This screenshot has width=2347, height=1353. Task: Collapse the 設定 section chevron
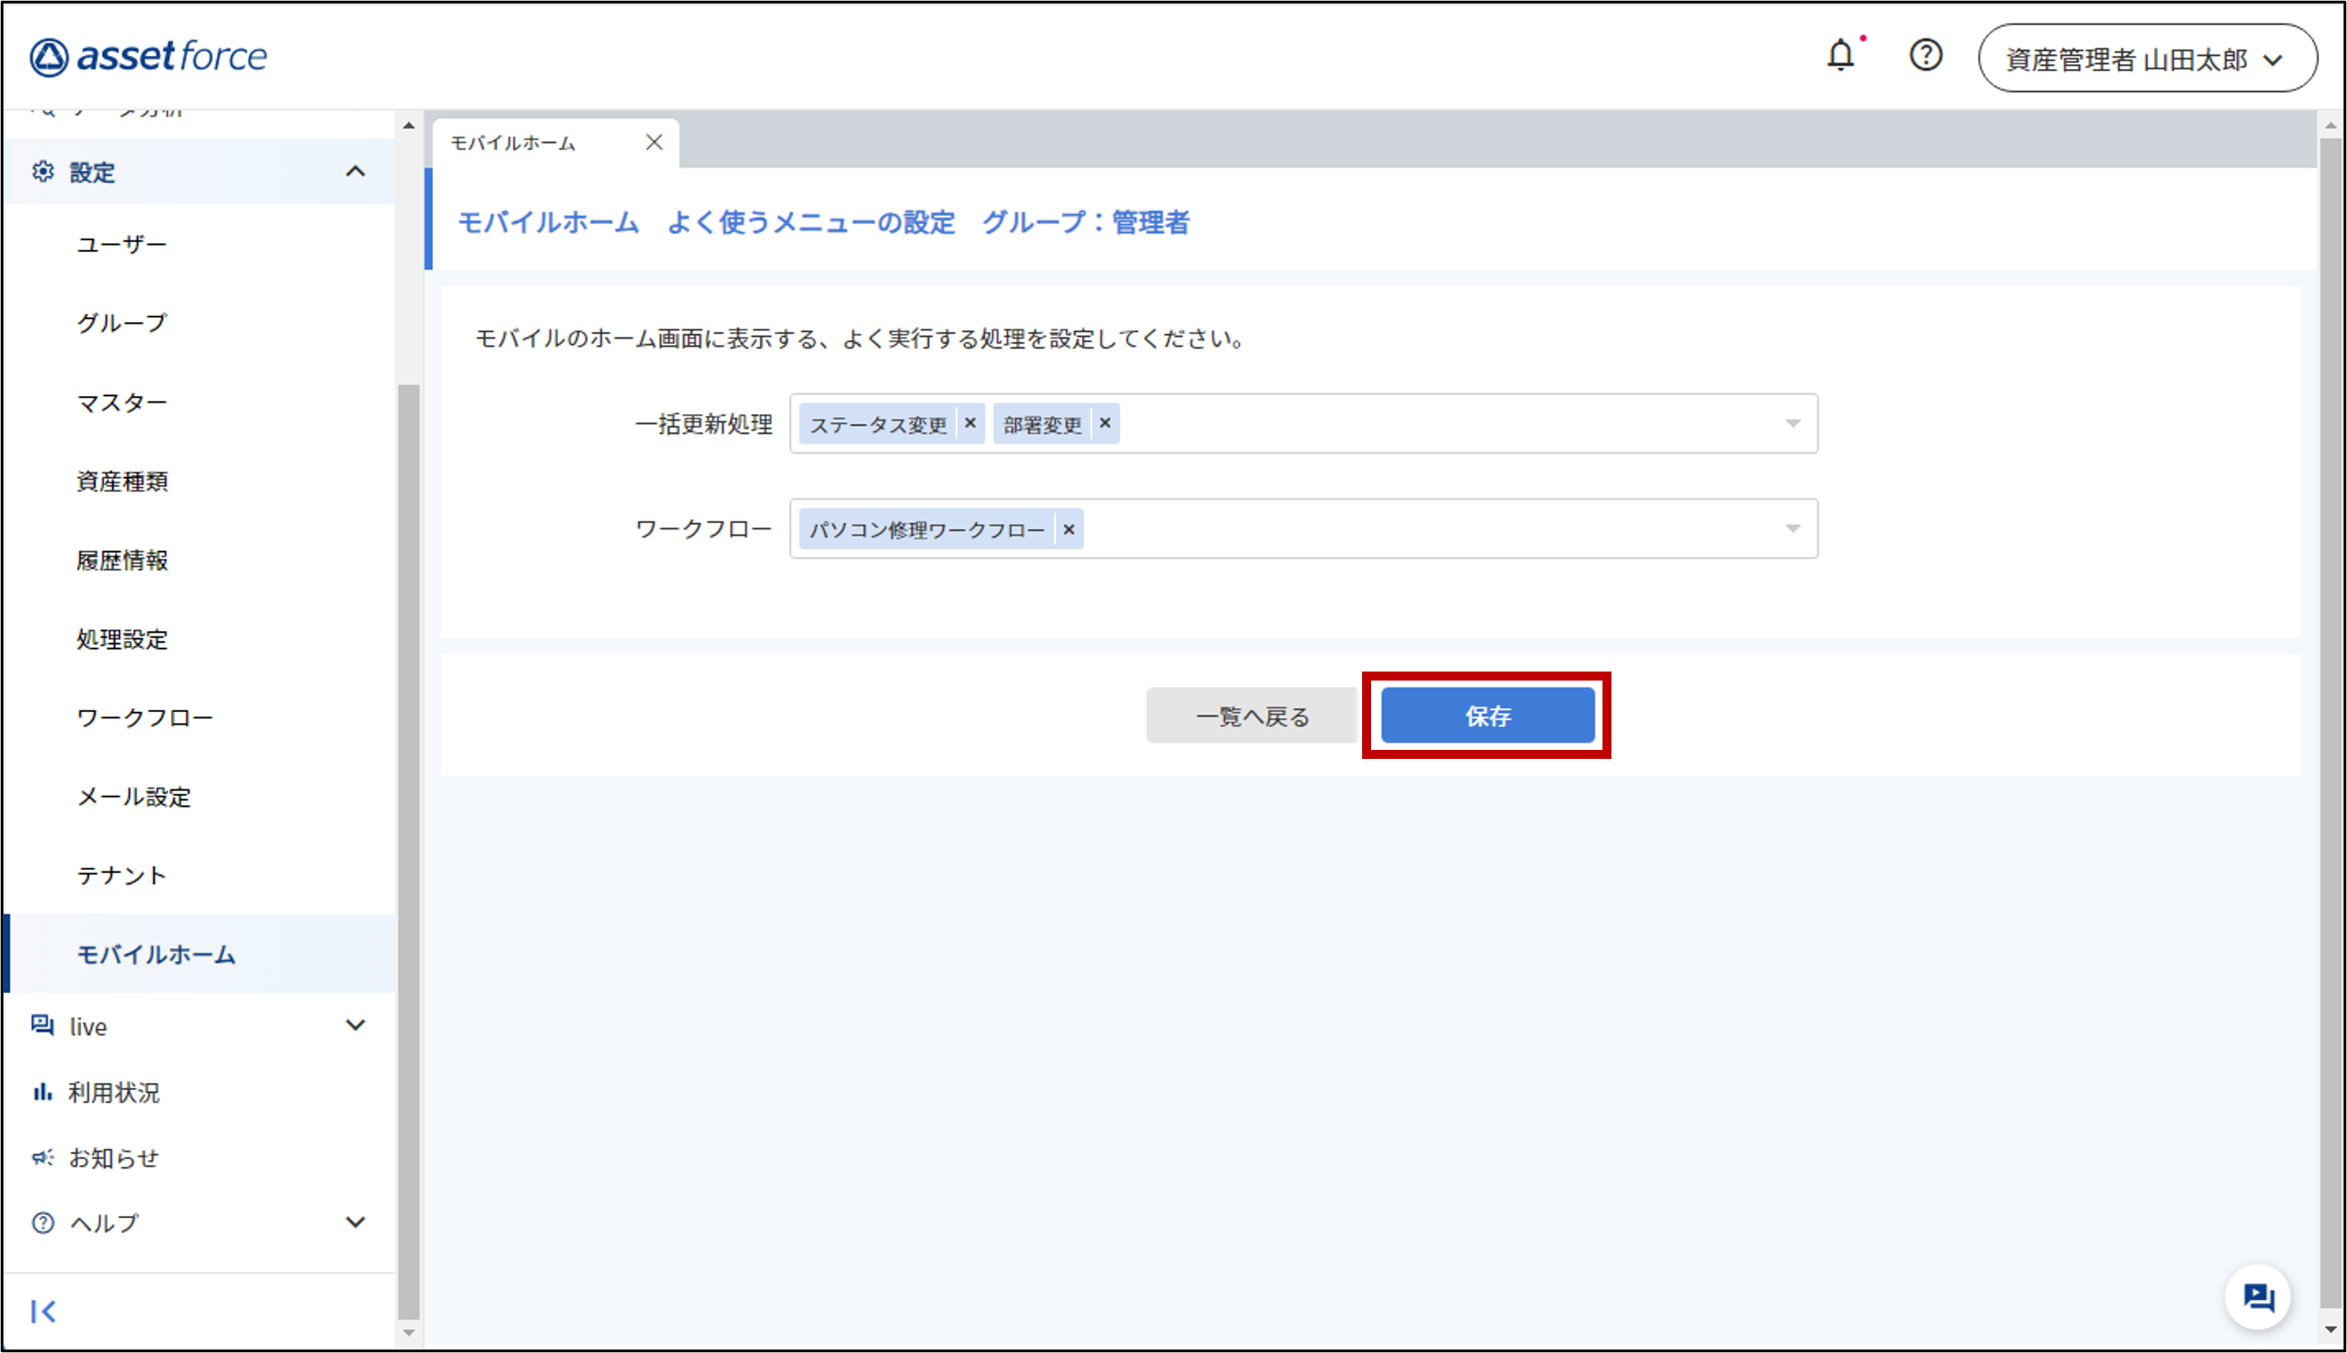[355, 171]
